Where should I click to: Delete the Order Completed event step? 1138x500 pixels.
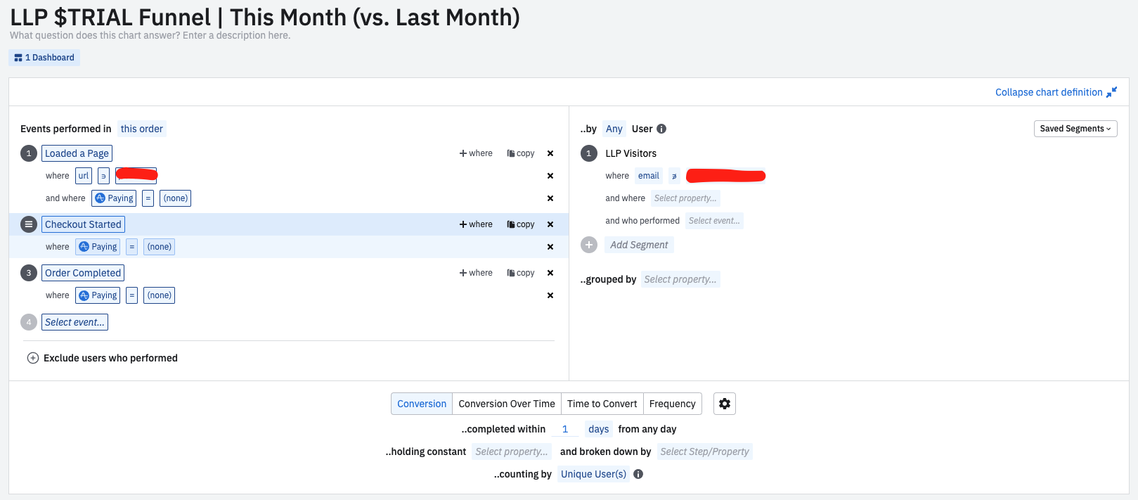pyautogui.click(x=550, y=273)
